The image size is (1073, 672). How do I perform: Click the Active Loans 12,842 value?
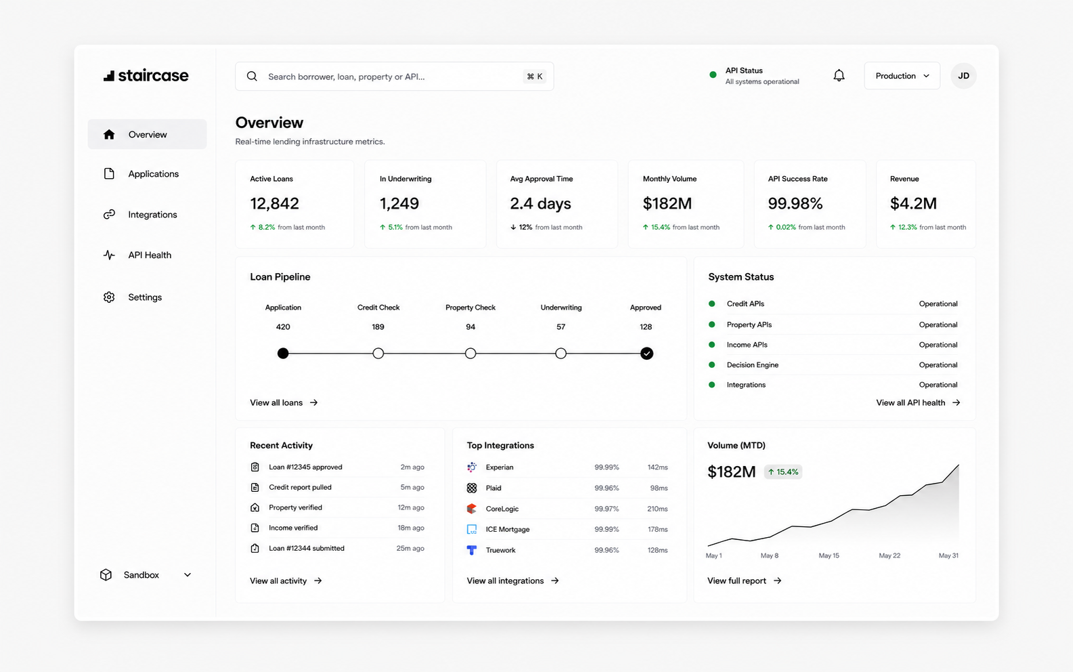tap(274, 203)
